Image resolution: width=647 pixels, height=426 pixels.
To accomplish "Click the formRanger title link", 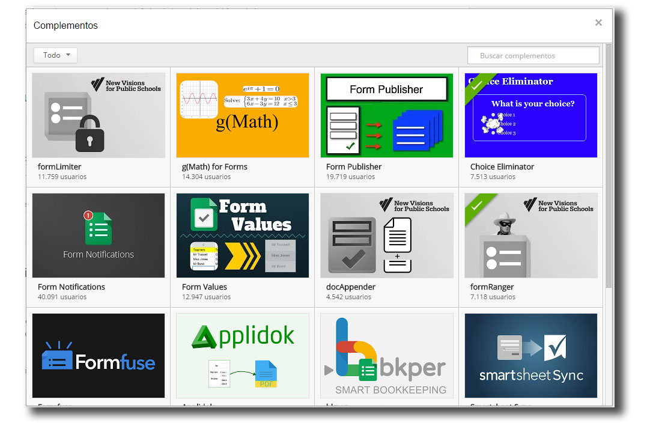I will coord(492,287).
